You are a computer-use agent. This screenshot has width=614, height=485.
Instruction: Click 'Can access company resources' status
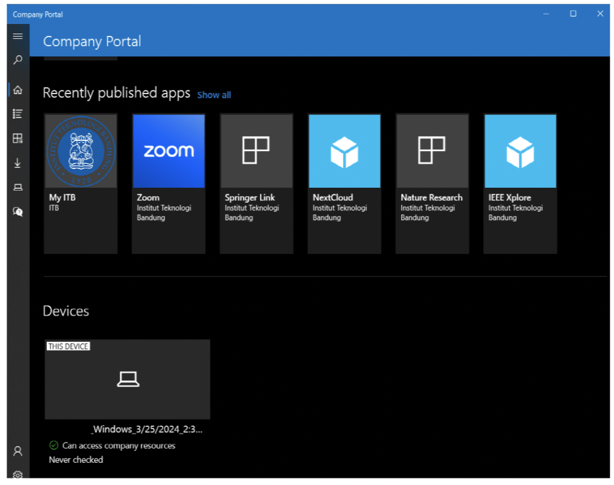pos(119,445)
